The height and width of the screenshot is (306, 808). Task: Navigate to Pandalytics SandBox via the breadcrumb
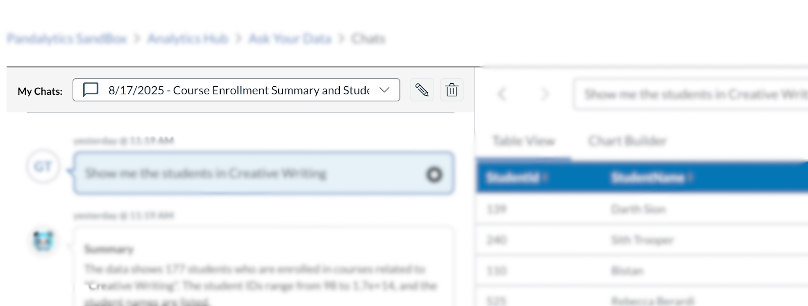click(66, 38)
